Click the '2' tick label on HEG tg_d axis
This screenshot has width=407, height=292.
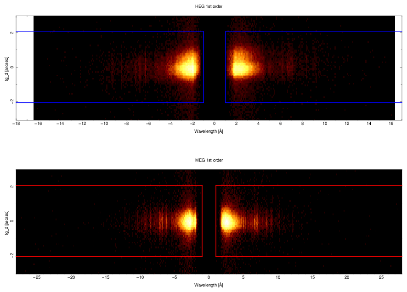click(x=11, y=33)
